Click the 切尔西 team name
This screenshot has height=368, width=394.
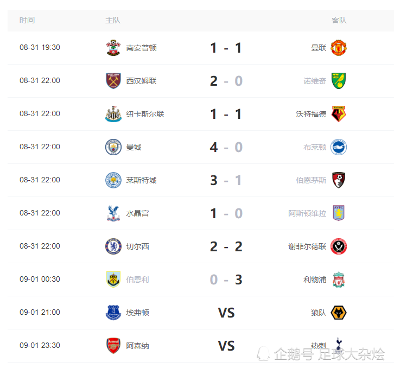point(137,246)
